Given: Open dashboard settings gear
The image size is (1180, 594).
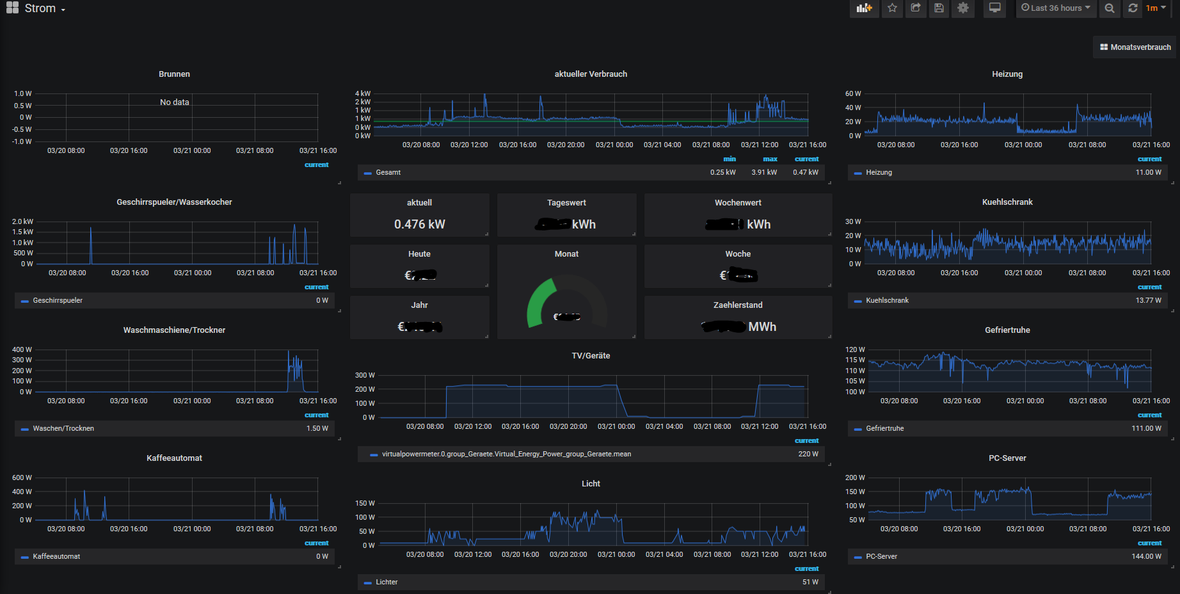Looking at the screenshot, I should pos(963,8).
